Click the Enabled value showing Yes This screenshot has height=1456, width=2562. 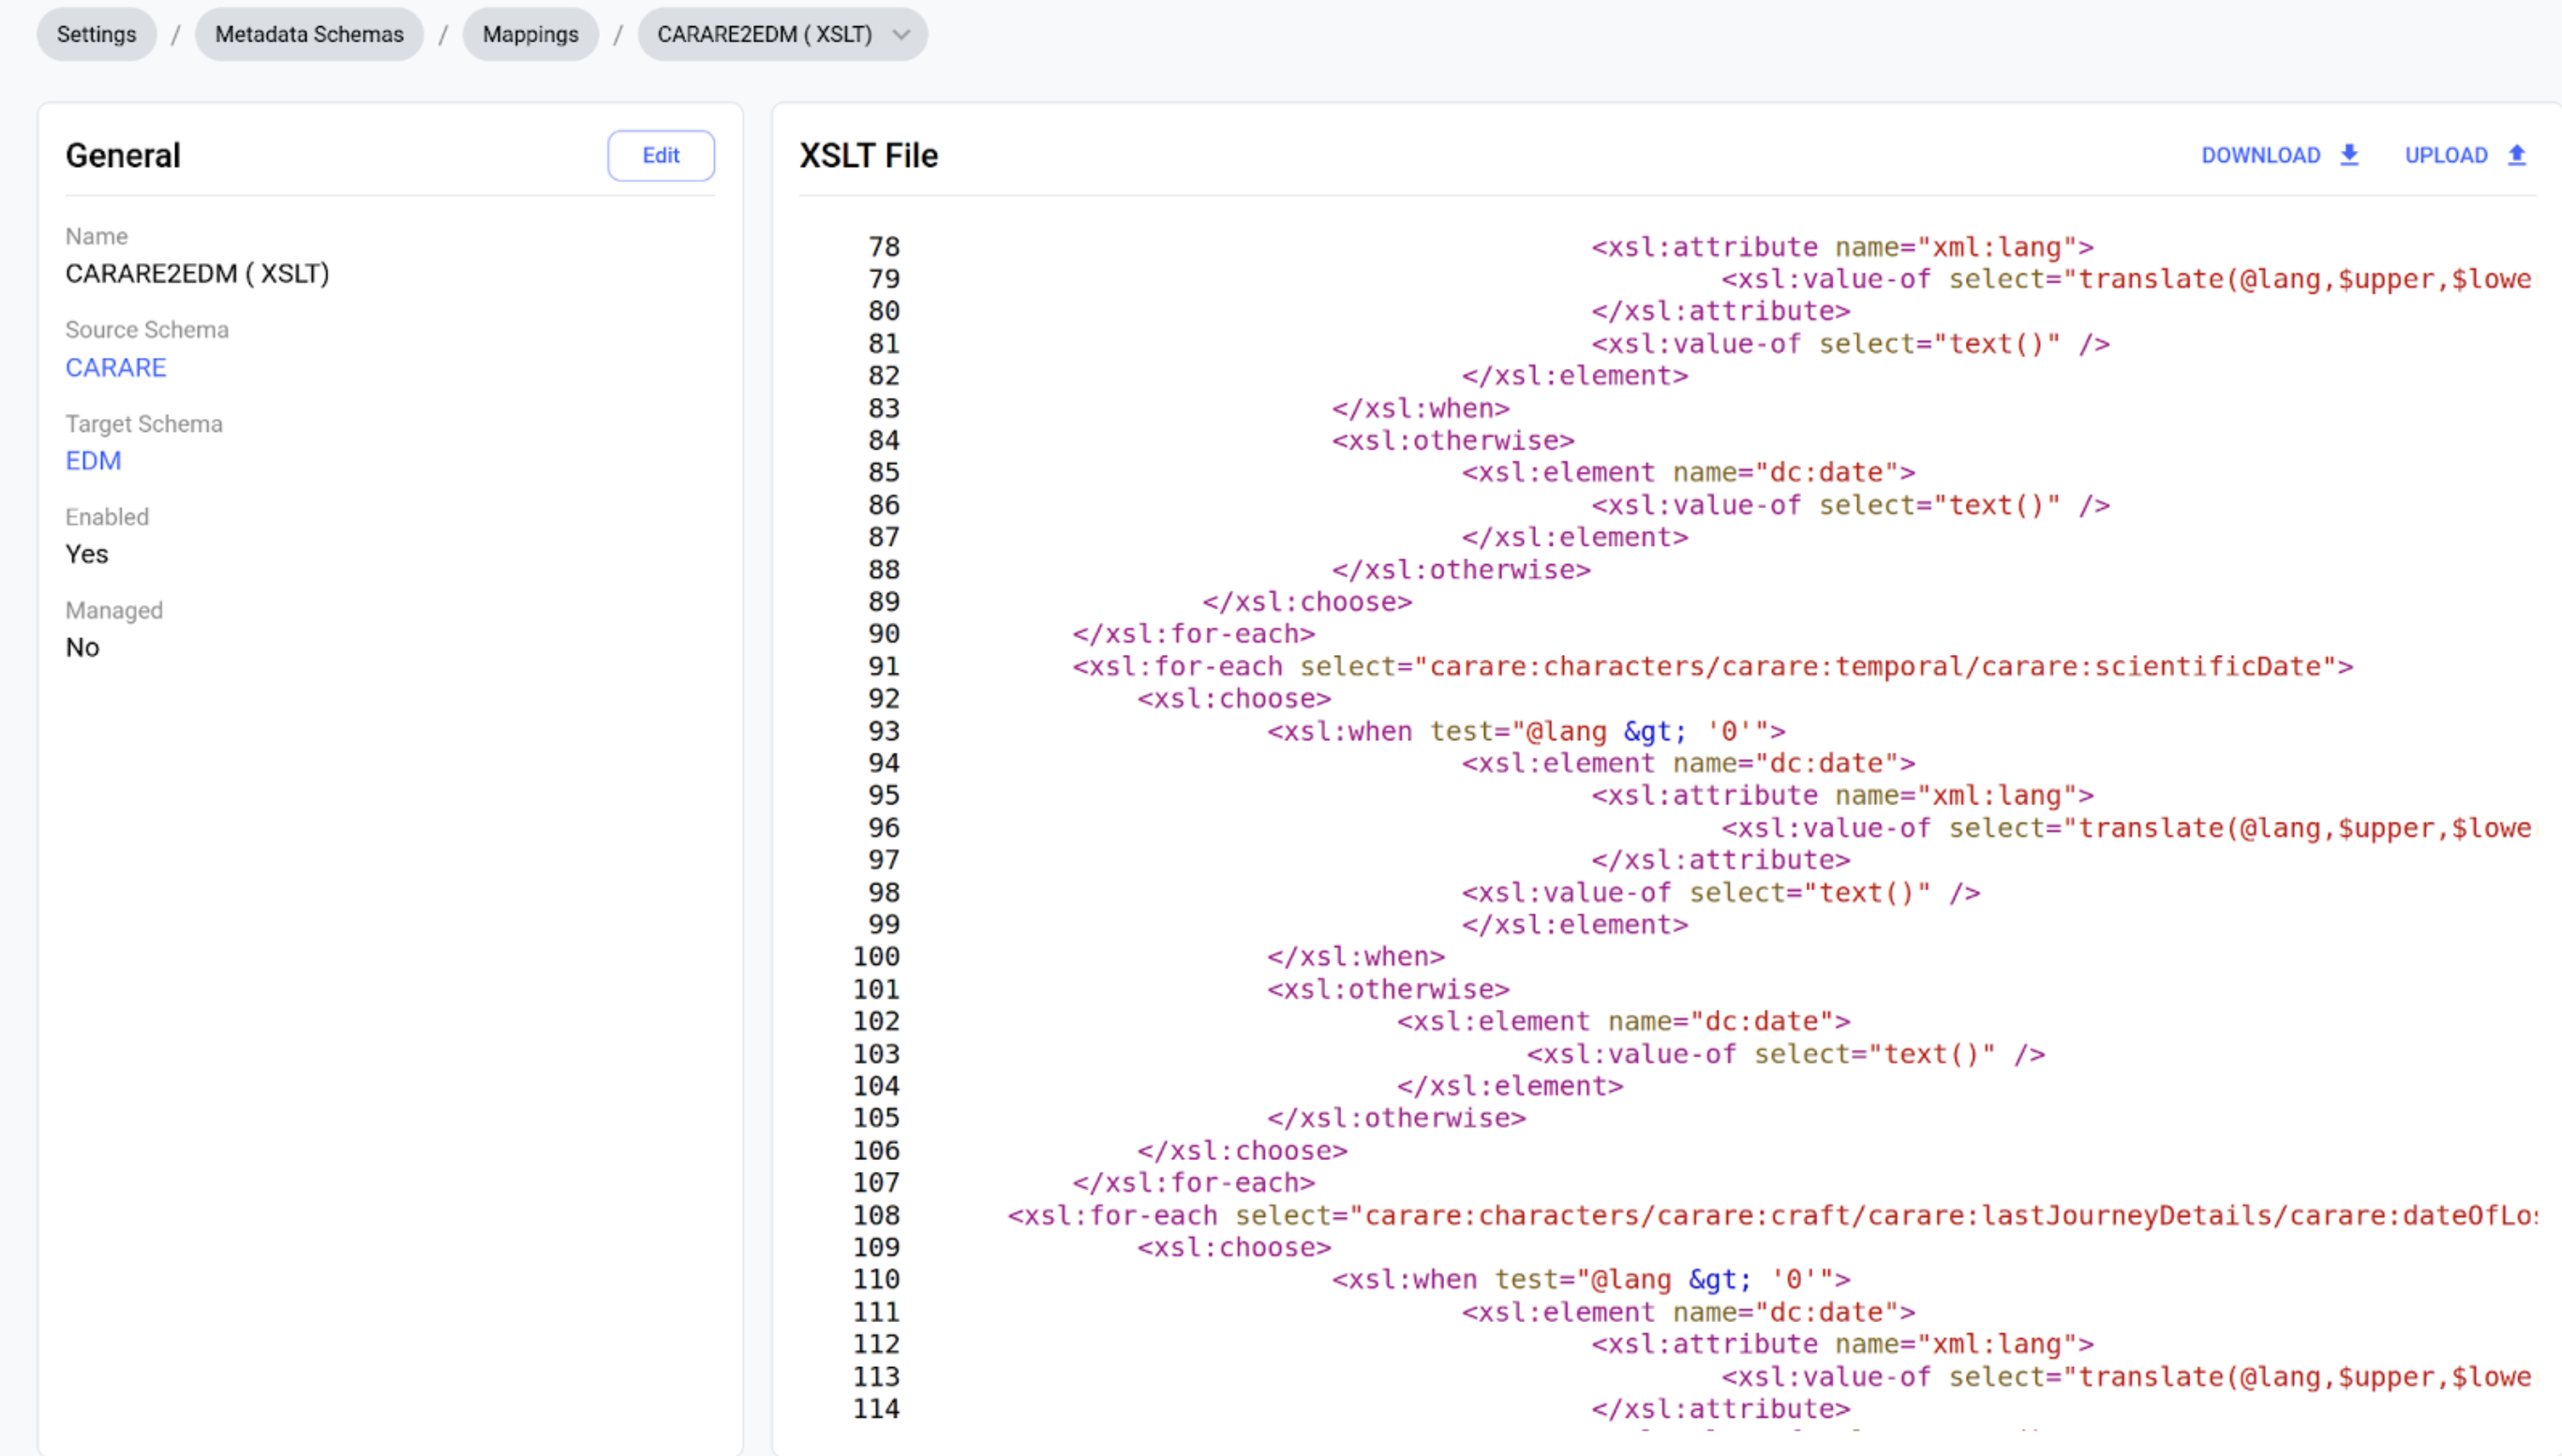[x=86, y=553]
